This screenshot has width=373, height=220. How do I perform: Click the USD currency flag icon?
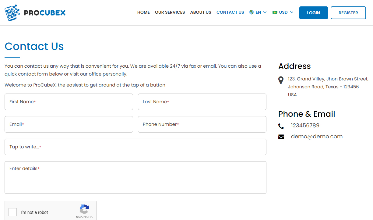click(275, 12)
